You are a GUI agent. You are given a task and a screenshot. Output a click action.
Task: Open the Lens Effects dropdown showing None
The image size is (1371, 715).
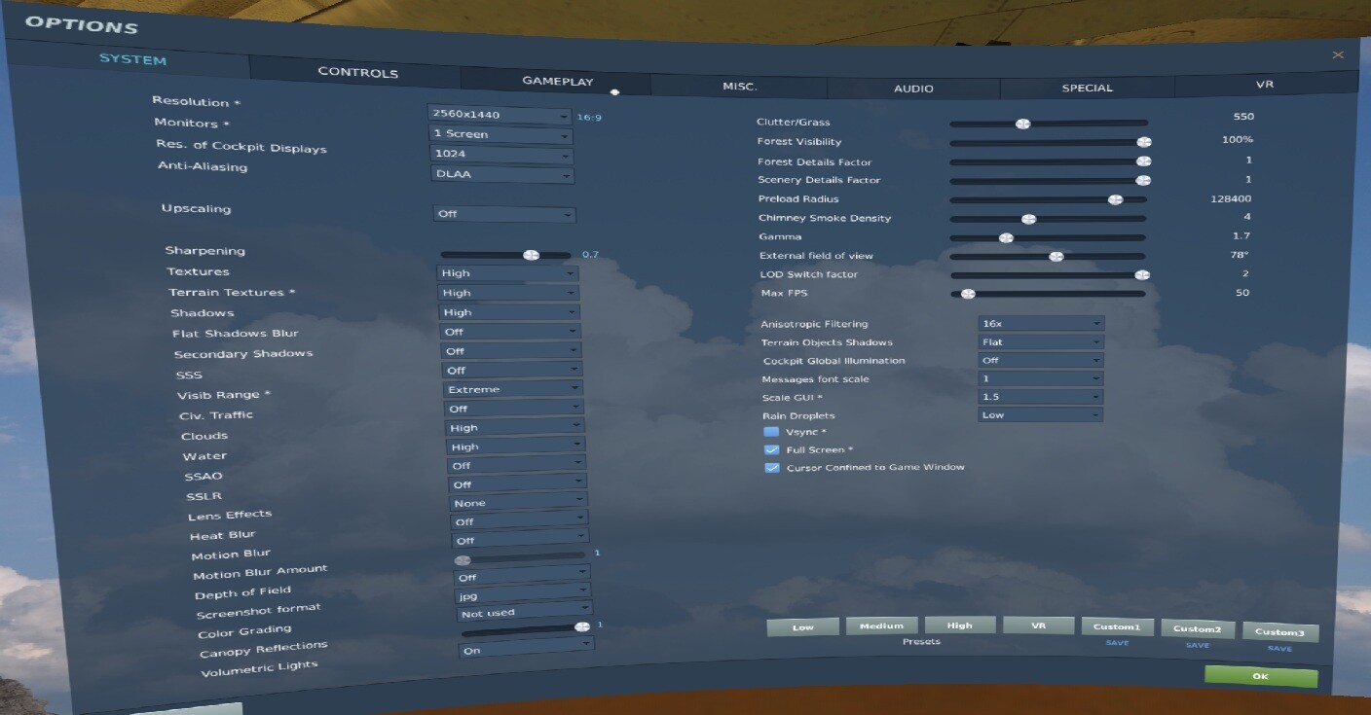[518, 503]
